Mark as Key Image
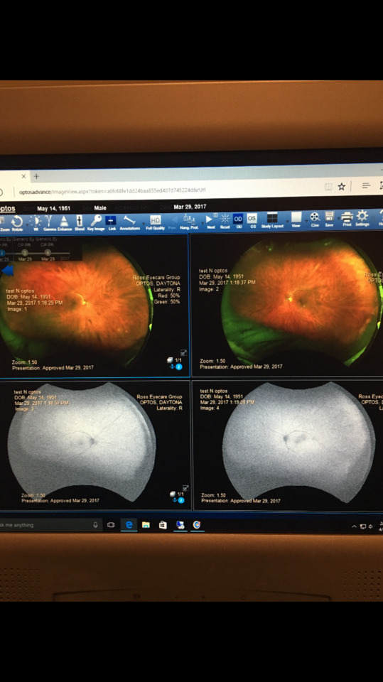The width and height of the screenshot is (383, 682). click(95, 222)
